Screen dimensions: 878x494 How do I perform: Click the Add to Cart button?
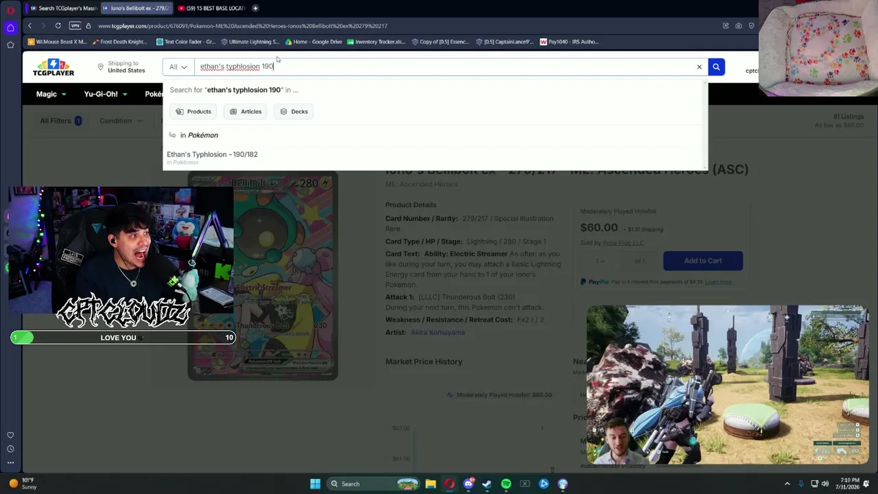(703, 261)
